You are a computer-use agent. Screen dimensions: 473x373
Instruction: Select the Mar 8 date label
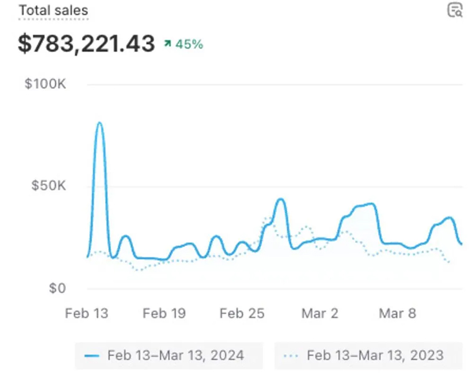click(x=397, y=314)
